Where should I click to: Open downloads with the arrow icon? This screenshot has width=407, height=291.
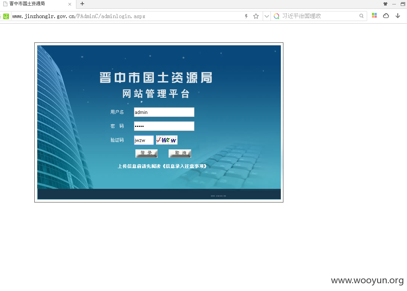pyautogui.click(x=398, y=16)
